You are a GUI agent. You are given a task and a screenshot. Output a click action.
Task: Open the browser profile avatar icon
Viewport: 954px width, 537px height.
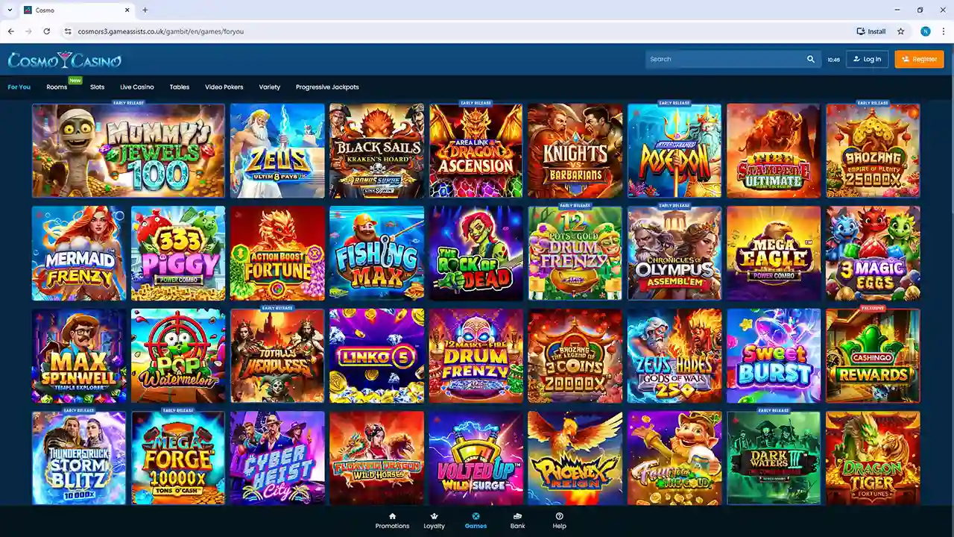click(x=925, y=31)
